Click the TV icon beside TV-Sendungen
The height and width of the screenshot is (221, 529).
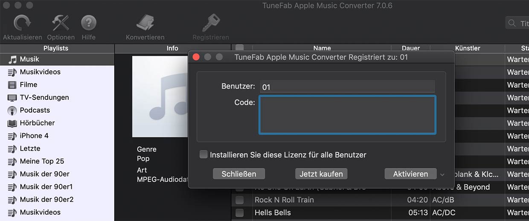pyautogui.click(x=12, y=97)
